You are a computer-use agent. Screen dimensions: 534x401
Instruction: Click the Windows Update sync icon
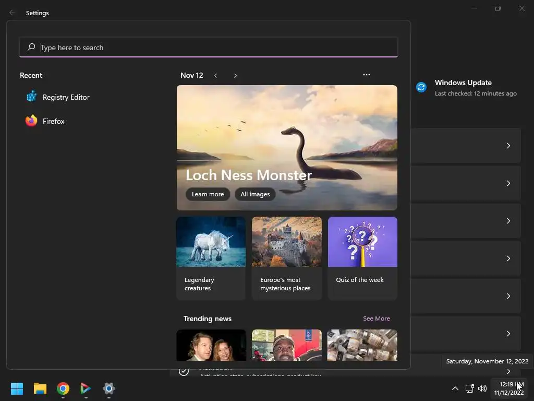(x=421, y=87)
